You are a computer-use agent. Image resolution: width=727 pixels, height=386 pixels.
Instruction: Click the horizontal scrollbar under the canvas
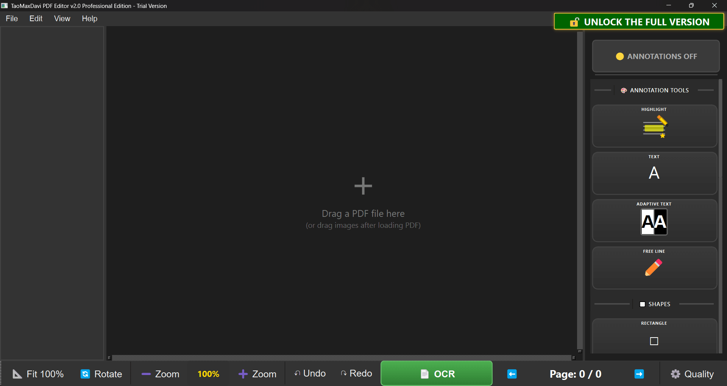pyautogui.click(x=341, y=358)
